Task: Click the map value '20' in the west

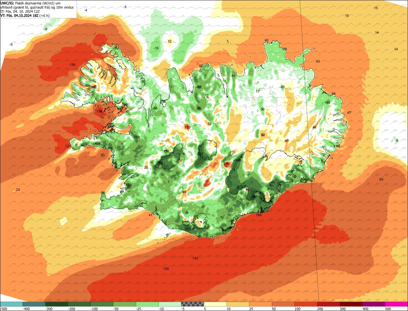Action: (146, 168)
